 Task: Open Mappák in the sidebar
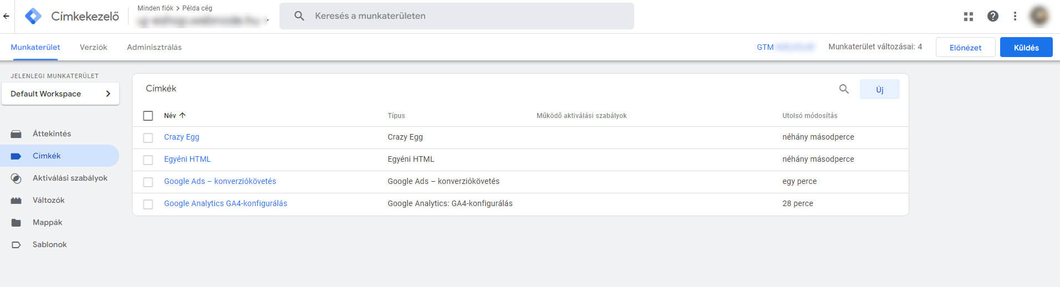coord(59,222)
